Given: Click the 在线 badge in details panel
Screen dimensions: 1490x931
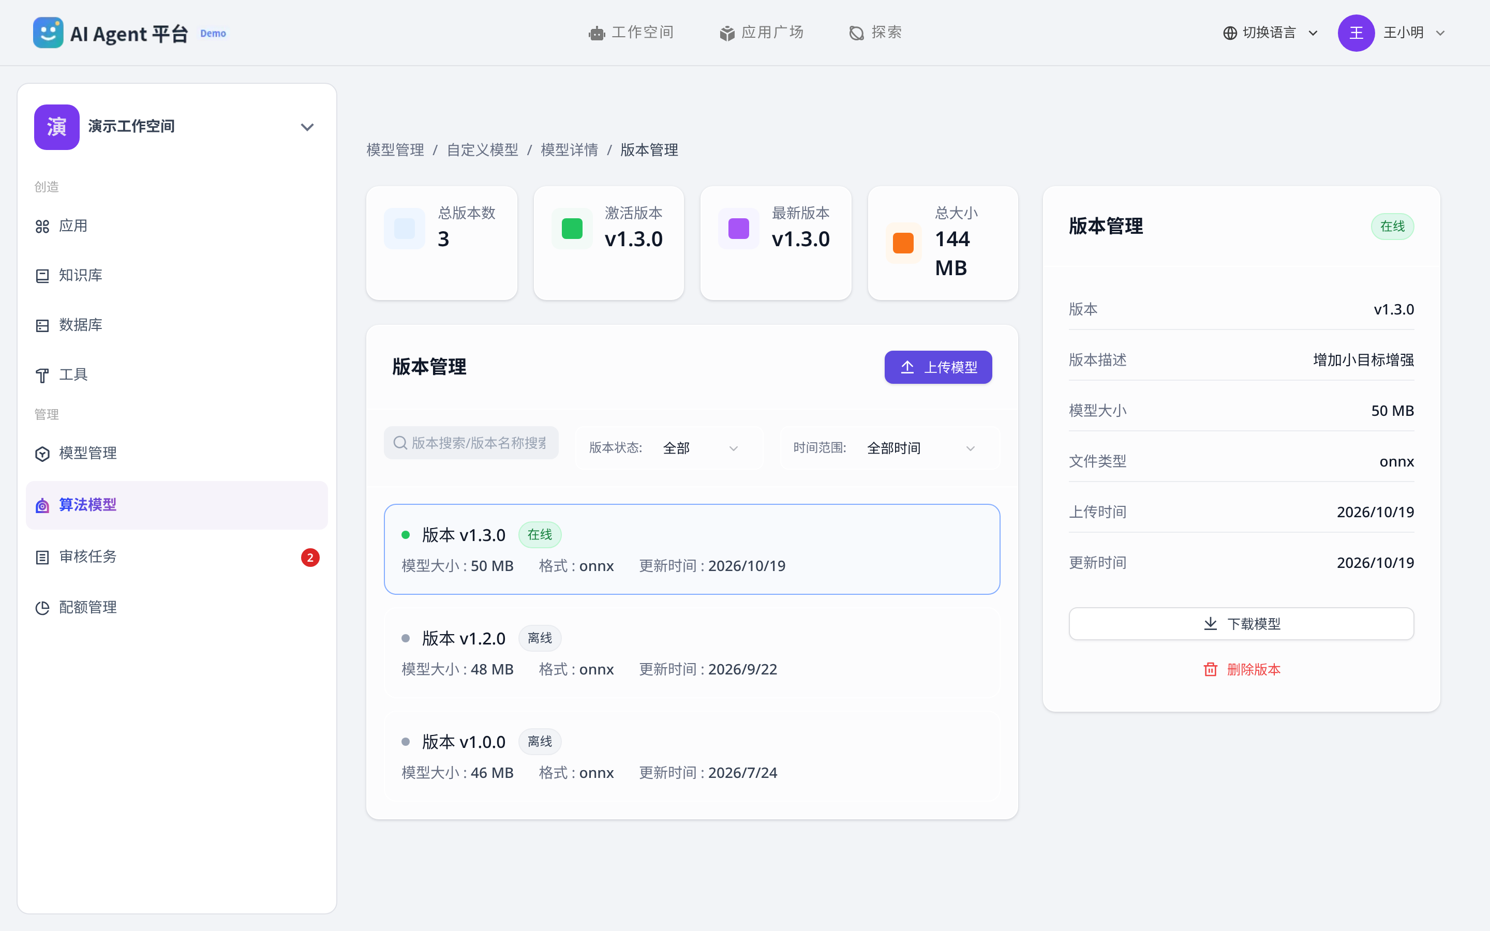Looking at the screenshot, I should click(1392, 227).
